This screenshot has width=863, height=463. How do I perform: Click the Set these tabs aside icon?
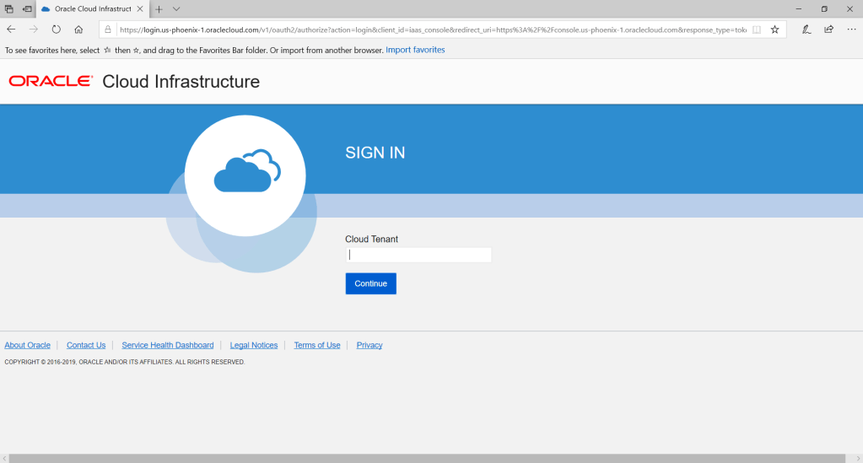(27, 8)
